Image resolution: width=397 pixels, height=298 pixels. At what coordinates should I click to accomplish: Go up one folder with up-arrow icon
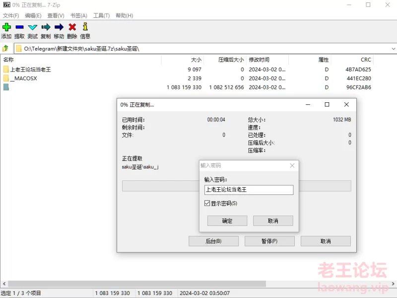tap(5, 48)
